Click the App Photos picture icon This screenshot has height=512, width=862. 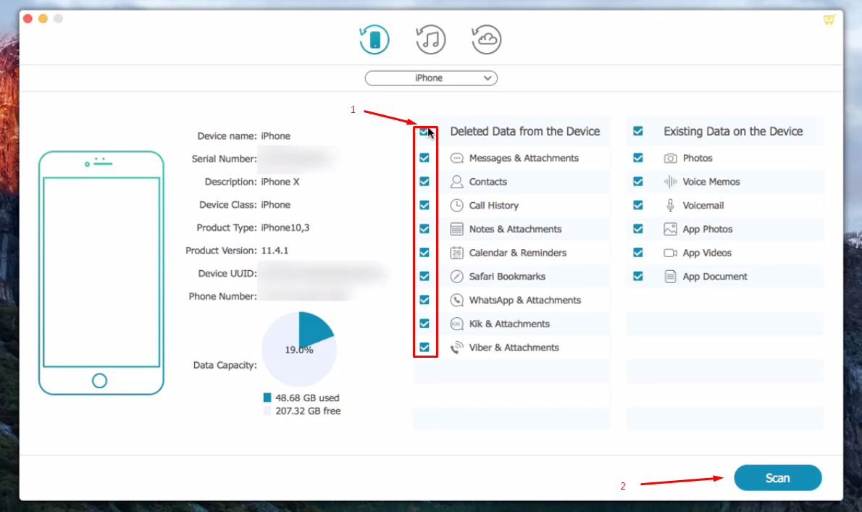(x=670, y=229)
